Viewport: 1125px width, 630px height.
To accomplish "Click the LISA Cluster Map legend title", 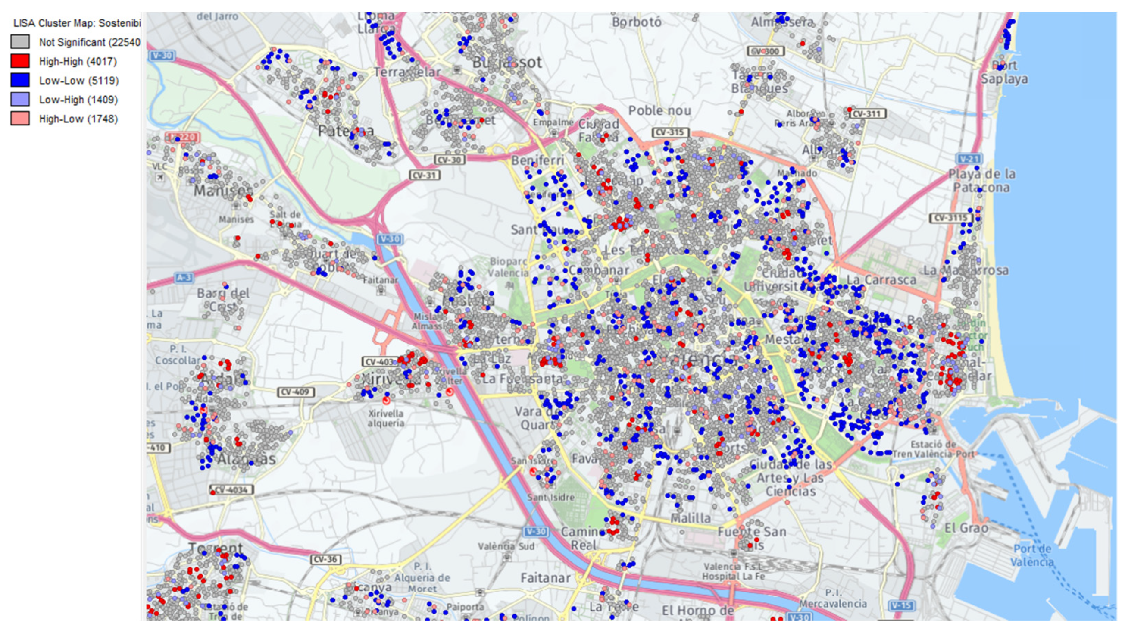I will coord(77,23).
